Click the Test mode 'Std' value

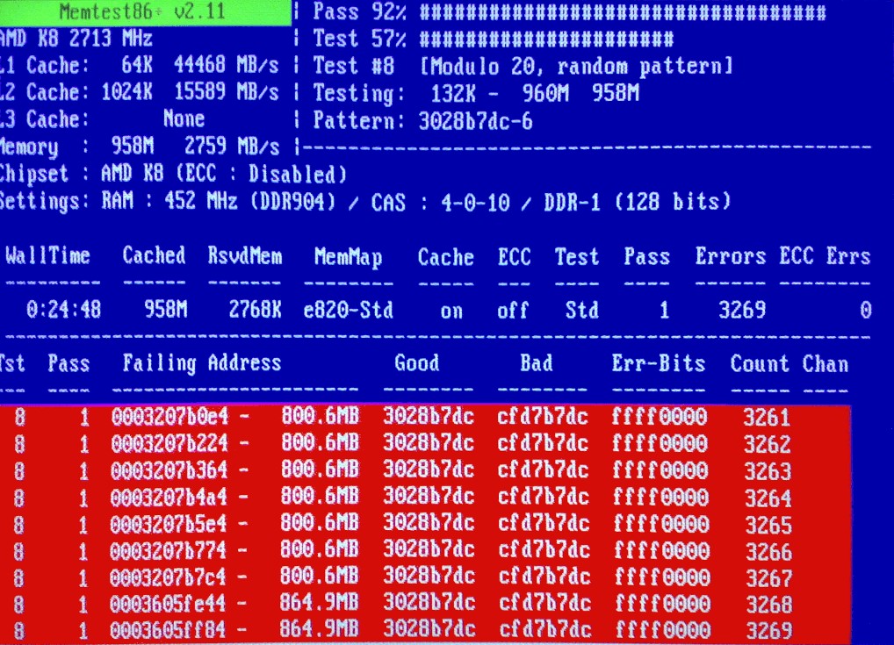pyautogui.click(x=581, y=311)
